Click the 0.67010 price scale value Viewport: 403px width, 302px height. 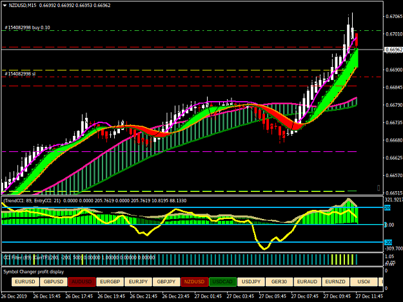394,34
